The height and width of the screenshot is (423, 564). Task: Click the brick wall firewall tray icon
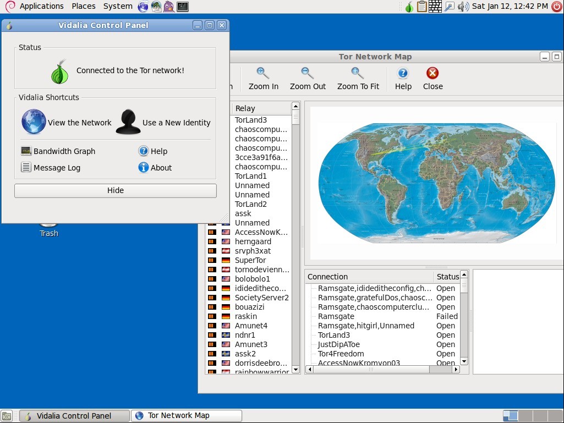click(435, 7)
